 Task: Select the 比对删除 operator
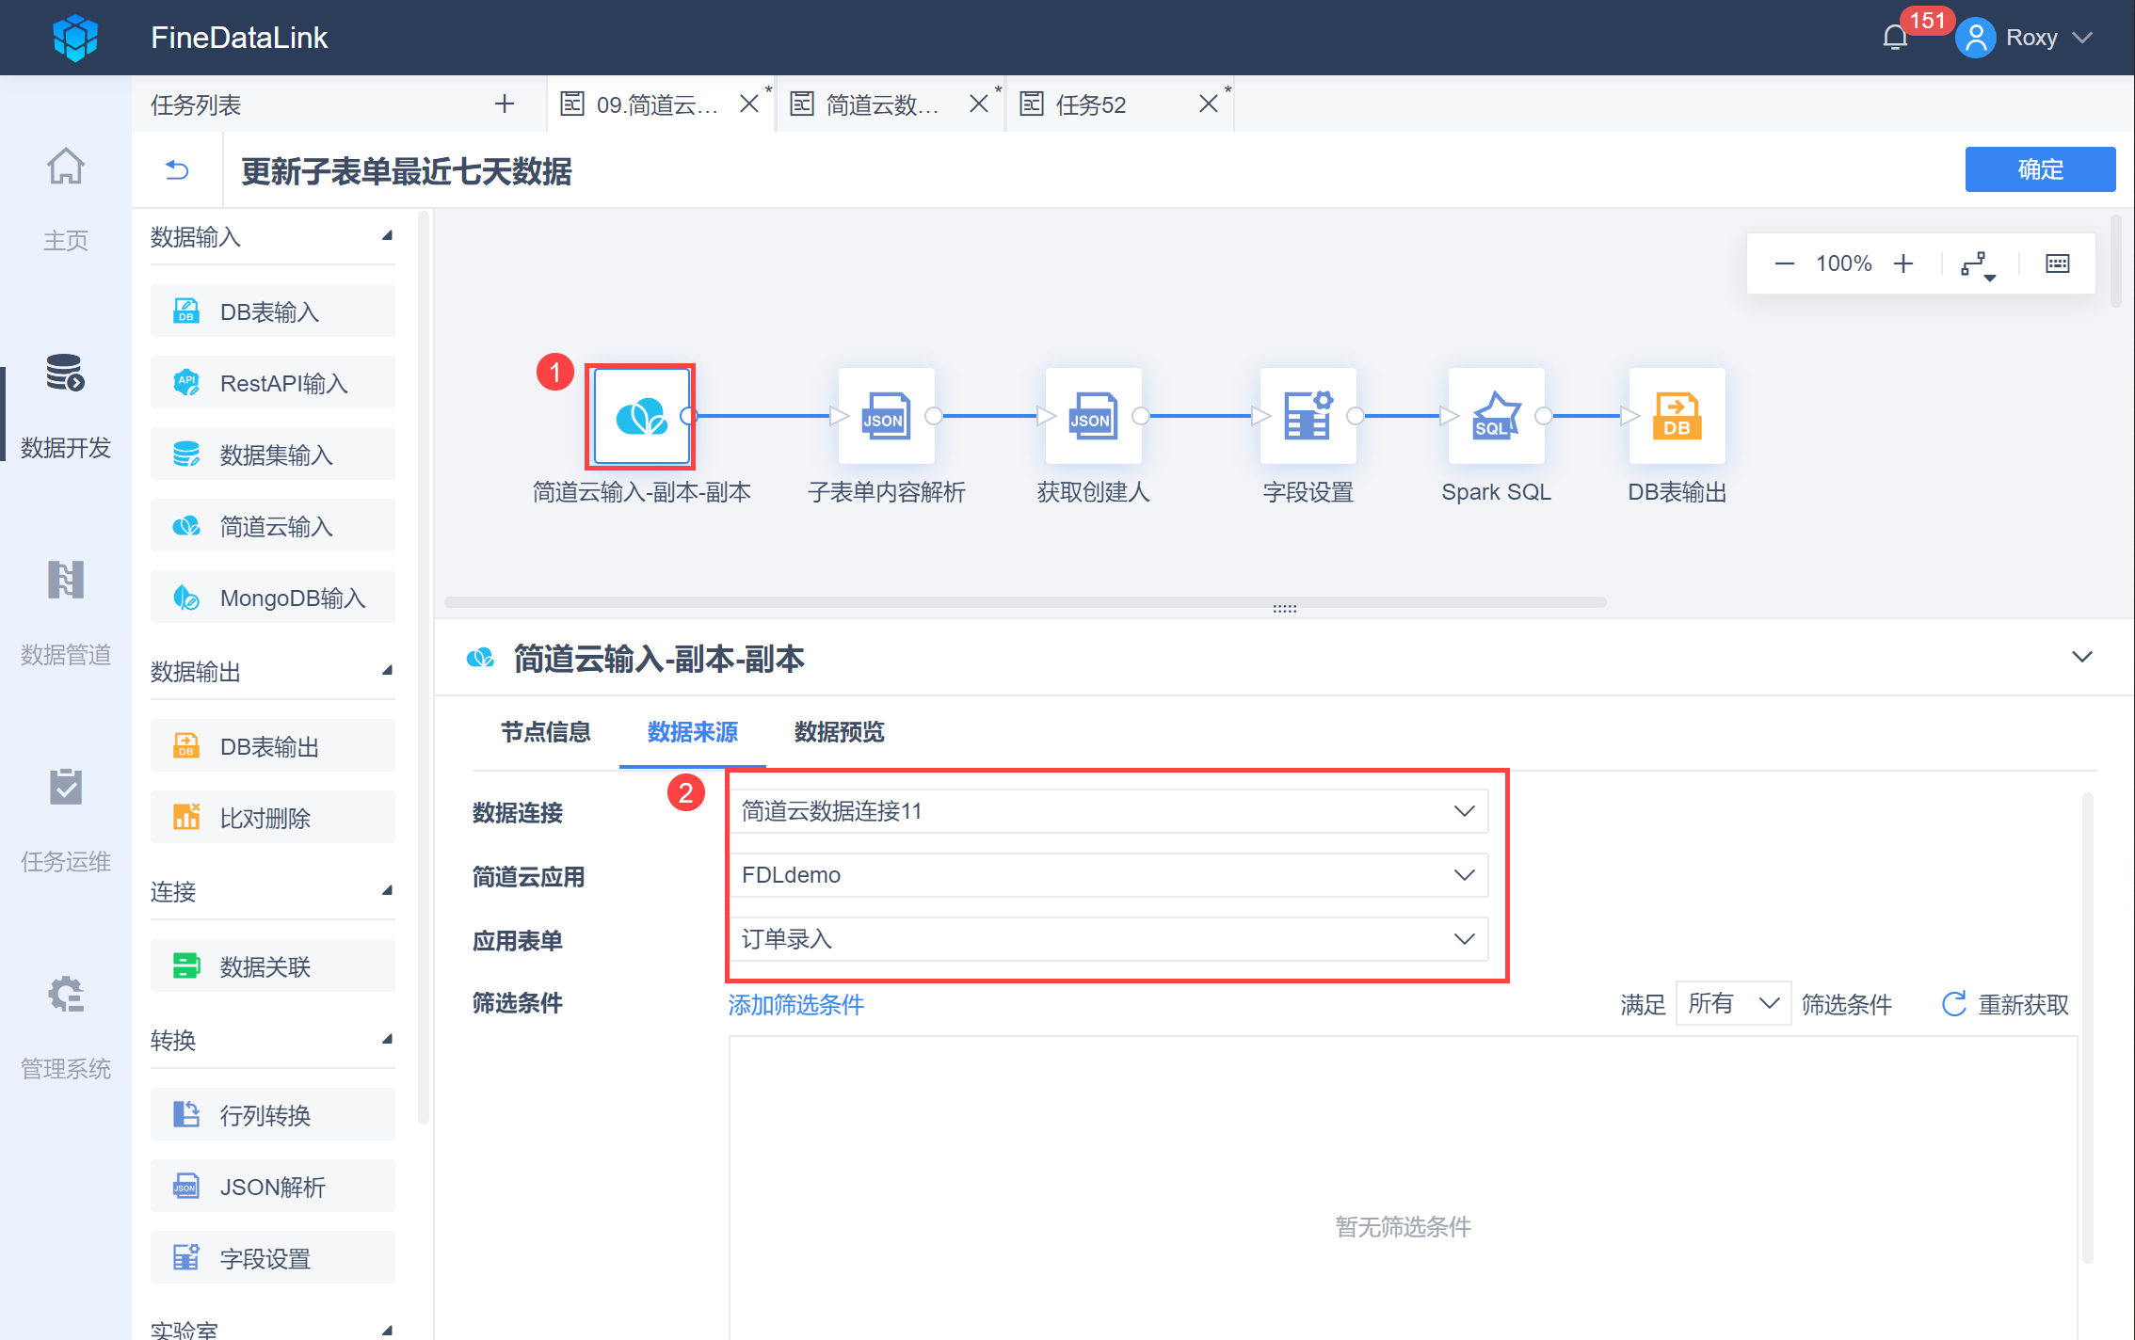pyautogui.click(x=273, y=818)
